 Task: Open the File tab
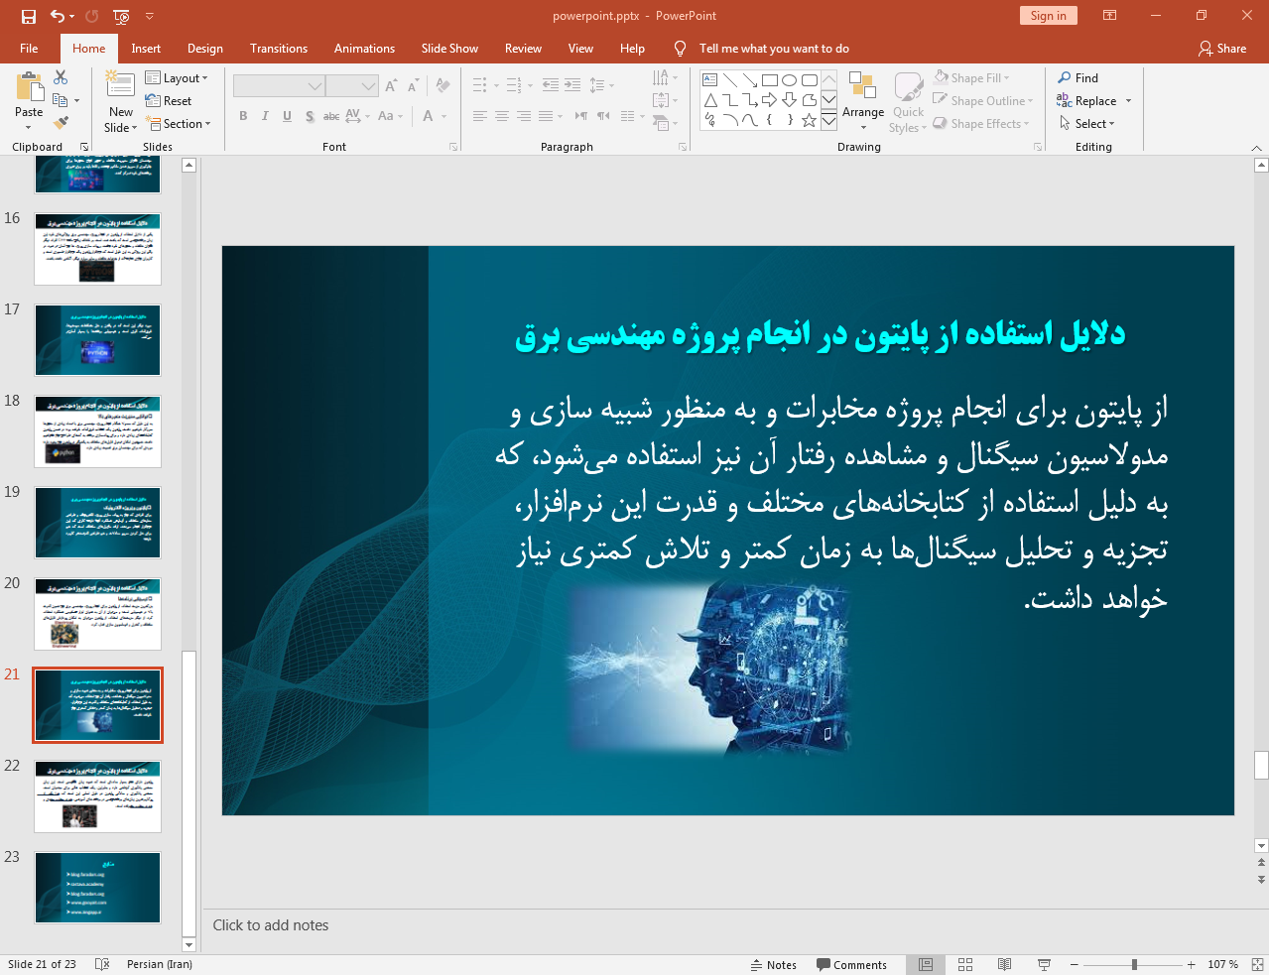(x=29, y=48)
